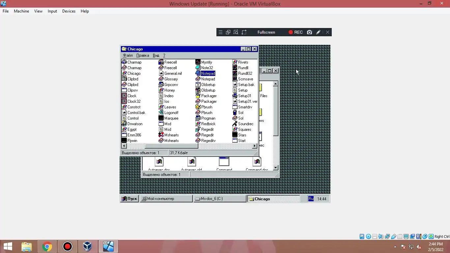Open File Explorer from the host taskbar

(x=27, y=246)
